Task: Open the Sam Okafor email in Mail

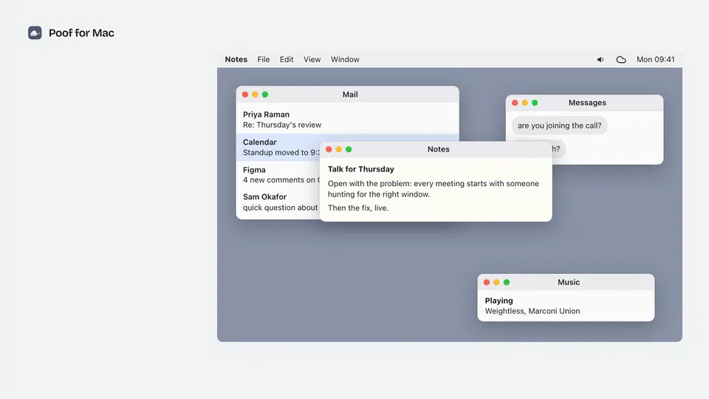Action: pos(278,202)
